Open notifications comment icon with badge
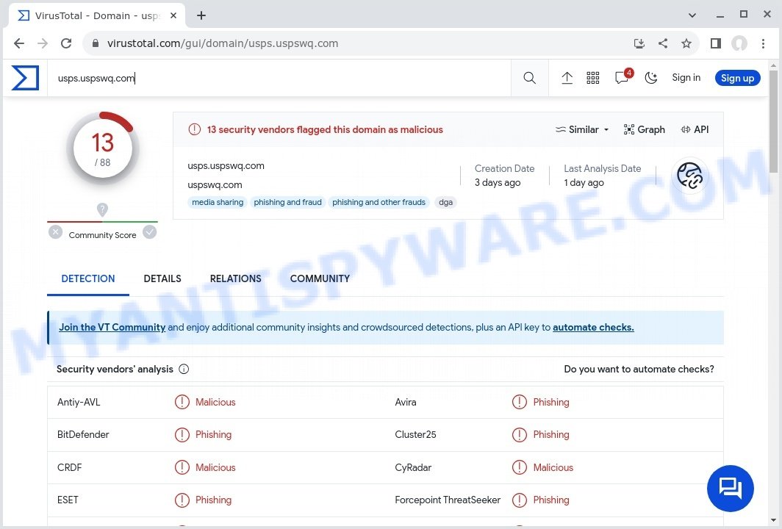Image resolution: width=782 pixels, height=529 pixels. click(x=623, y=77)
